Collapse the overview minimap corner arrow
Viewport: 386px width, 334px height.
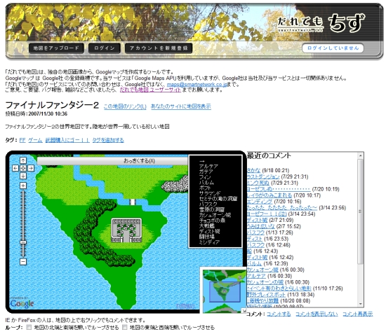point(244,310)
